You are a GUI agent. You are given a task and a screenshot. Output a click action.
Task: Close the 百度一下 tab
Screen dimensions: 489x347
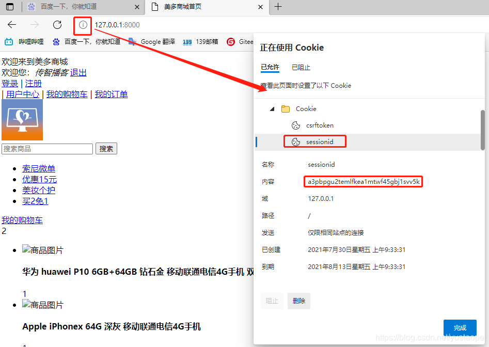[x=137, y=7]
